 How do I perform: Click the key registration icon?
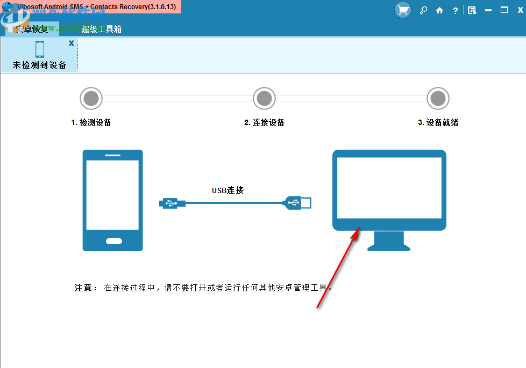(423, 10)
